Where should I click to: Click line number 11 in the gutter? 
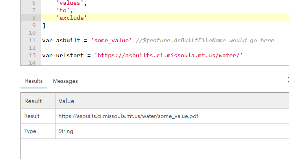[x=32, y=40]
